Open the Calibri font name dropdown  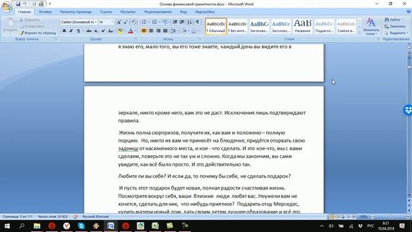click(96, 22)
